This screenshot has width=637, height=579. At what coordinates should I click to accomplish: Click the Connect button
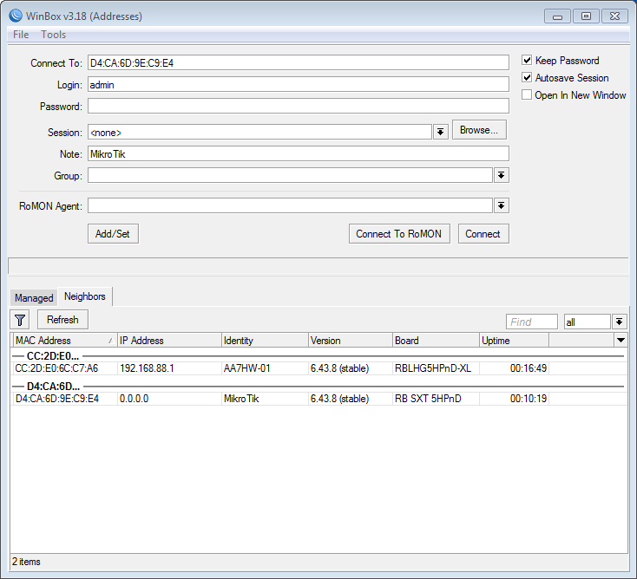click(x=483, y=234)
